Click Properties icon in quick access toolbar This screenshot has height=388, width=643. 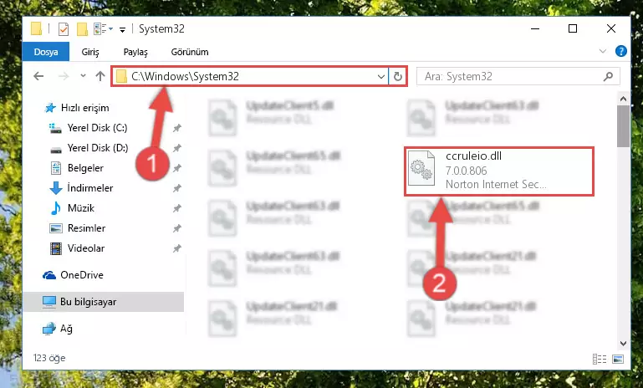tap(64, 29)
